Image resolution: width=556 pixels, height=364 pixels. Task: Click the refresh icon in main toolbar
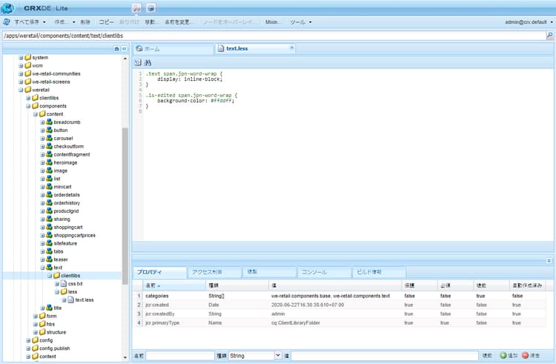pyautogui.click(x=7, y=21)
